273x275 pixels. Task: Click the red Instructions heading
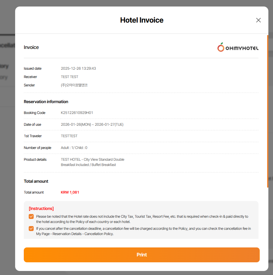[41, 208]
